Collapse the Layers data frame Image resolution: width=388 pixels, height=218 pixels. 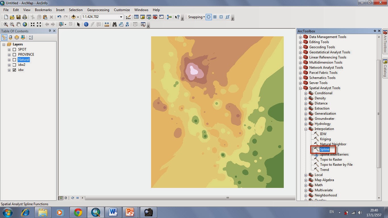(4, 44)
